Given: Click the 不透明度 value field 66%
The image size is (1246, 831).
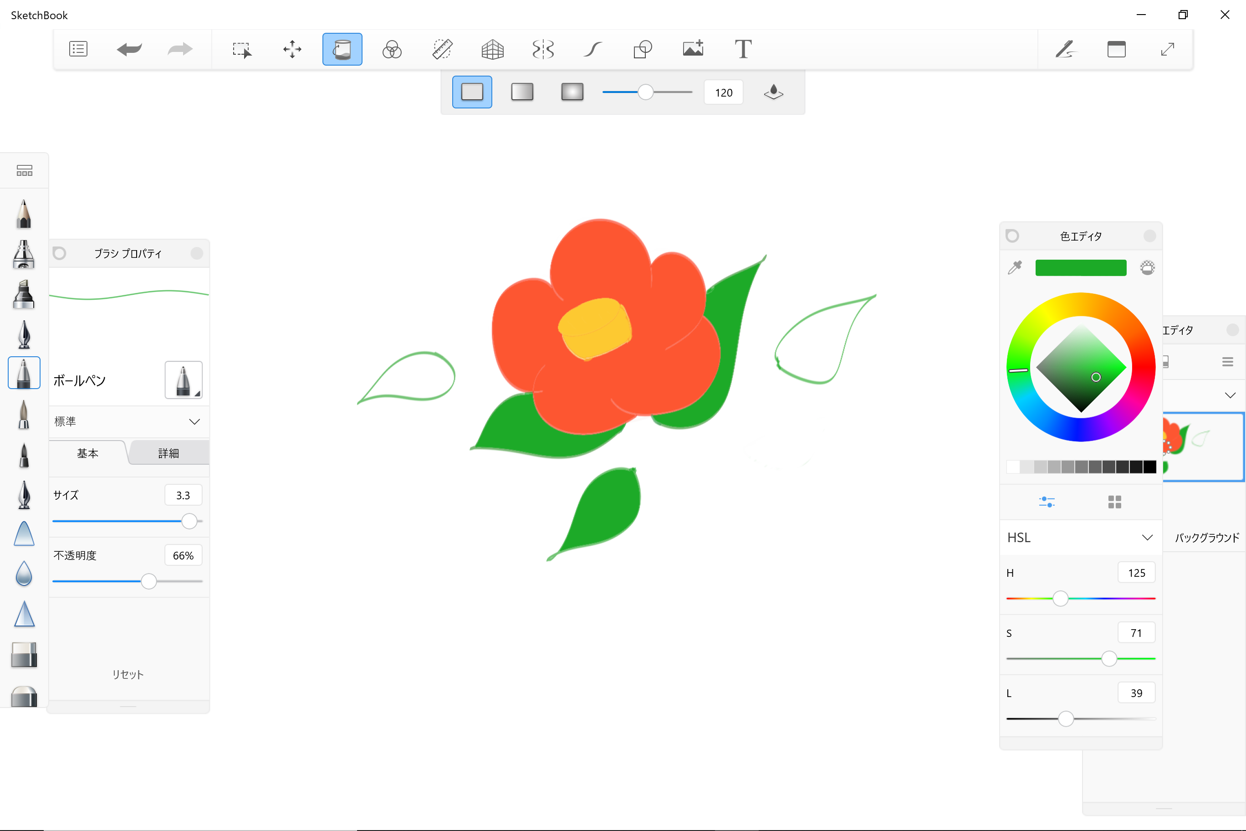Looking at the screenshot, I should click(183, 555).
